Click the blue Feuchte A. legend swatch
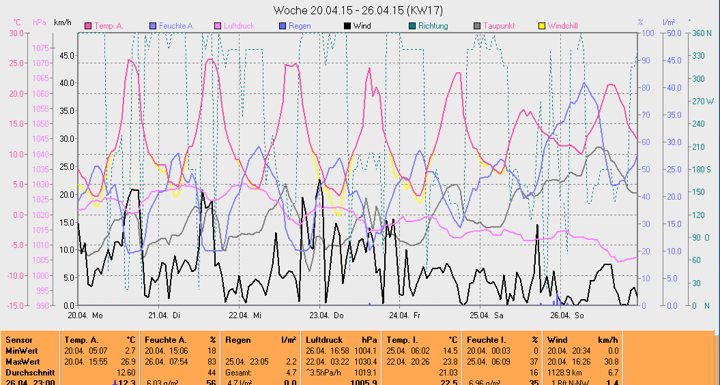 [x=154, y=26]
